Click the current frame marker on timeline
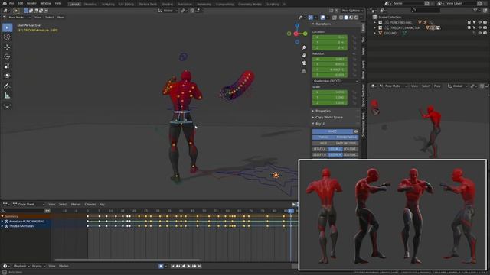This screenshot has width=490, height=275. click(x=291, y=211)
